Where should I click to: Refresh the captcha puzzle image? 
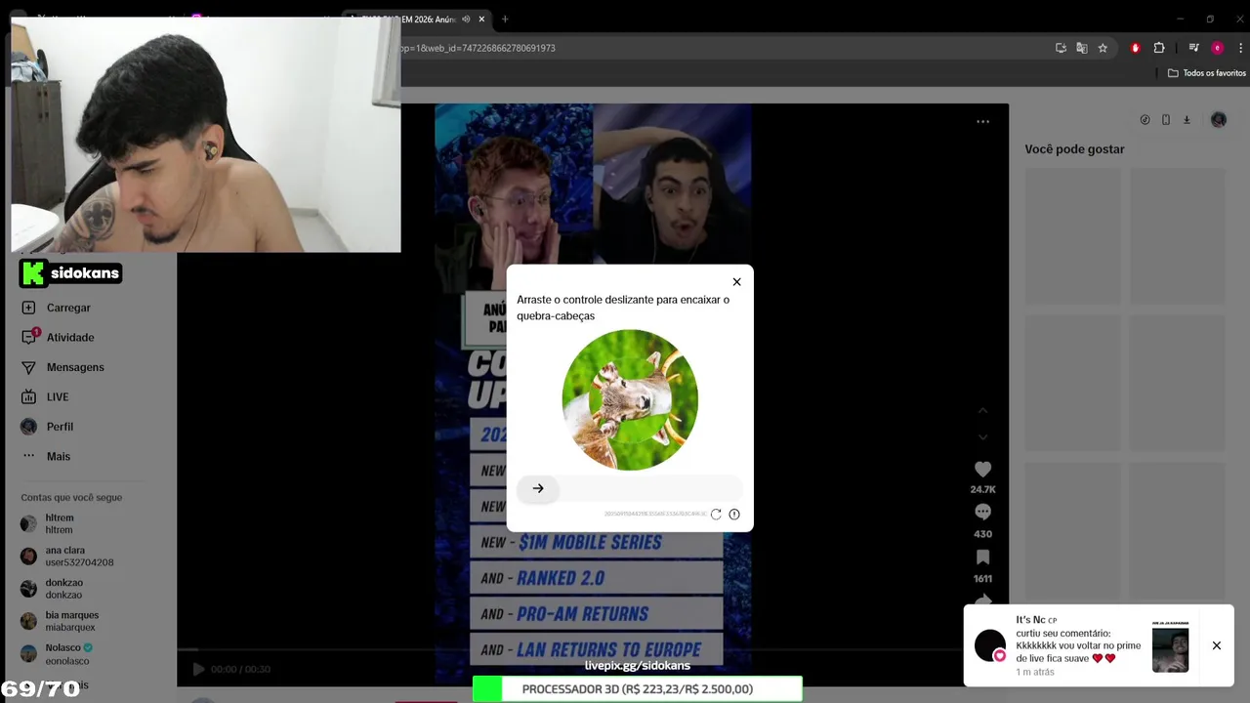click(x=716, y=515)
